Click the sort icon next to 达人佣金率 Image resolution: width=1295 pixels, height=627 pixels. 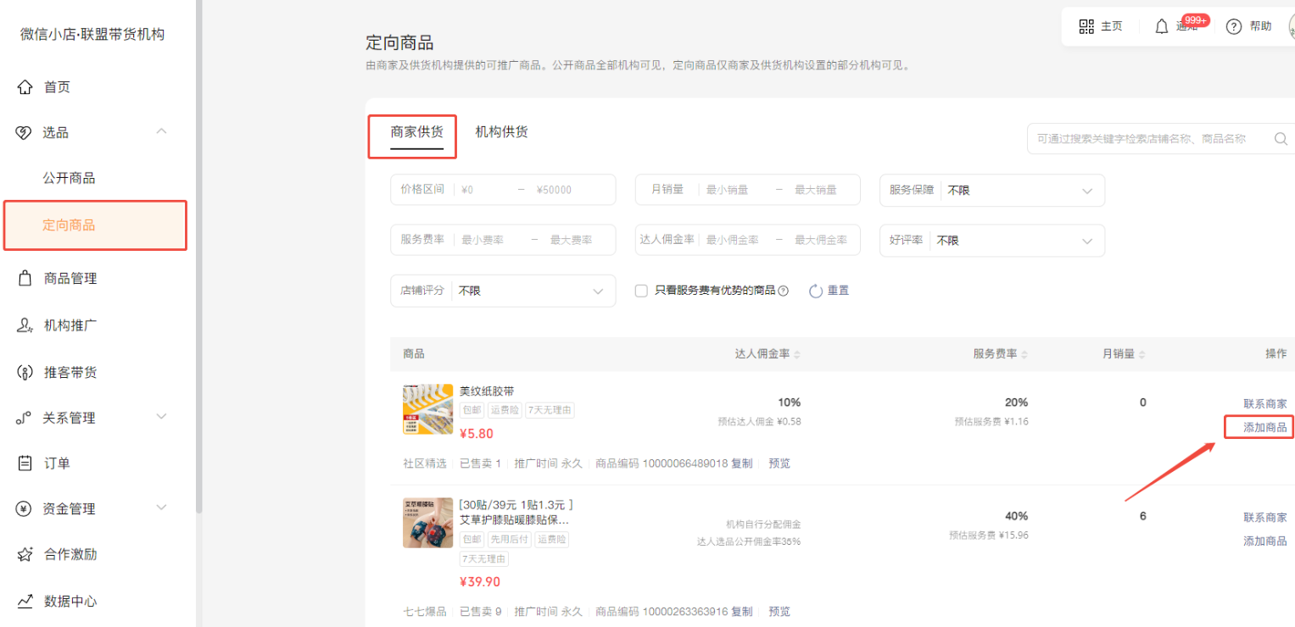[797, 354]
